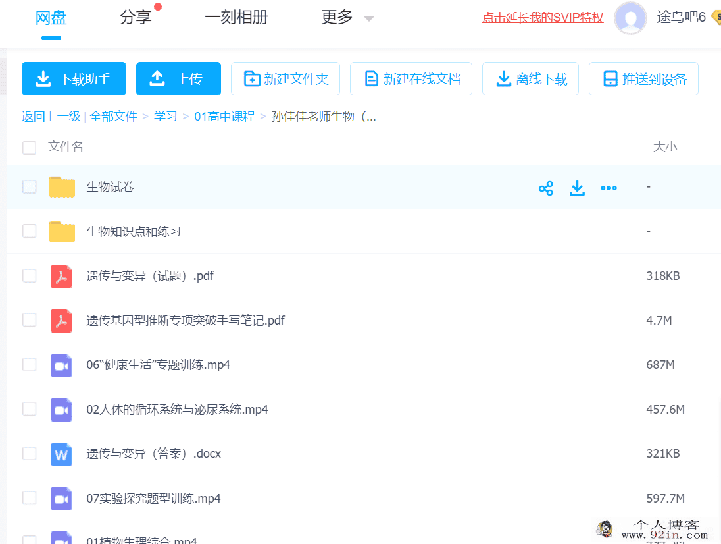The width and height of the screenshot is (721, 544).
Task: Go to 全部文件 in the breadcrumb
Action: tap(114, 117)
